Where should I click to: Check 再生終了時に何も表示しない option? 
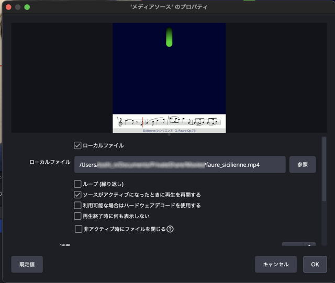(x=78, y=216)
